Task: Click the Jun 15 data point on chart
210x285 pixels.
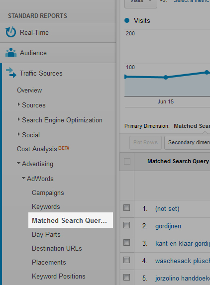Action: point(165,77)
